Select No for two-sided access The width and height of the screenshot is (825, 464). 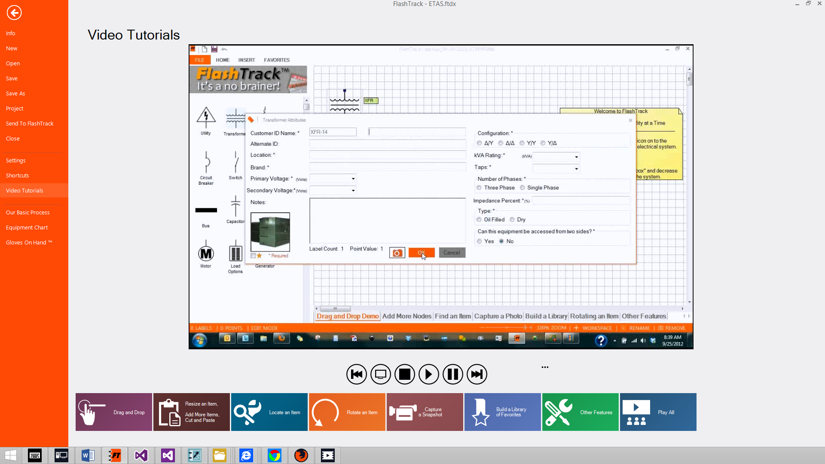tap(501, 241)
